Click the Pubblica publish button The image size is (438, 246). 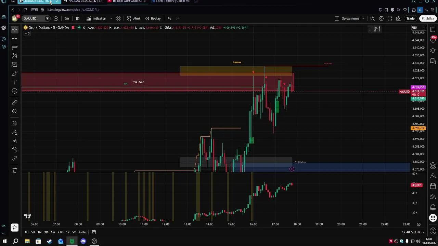[x=428, y=18]
